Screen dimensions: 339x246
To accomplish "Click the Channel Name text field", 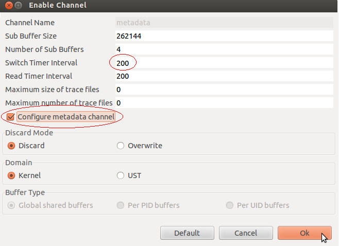I will [224, 23].
